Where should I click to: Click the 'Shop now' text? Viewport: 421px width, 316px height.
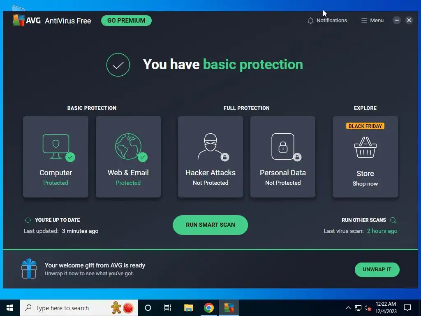(x=365, y=184)
